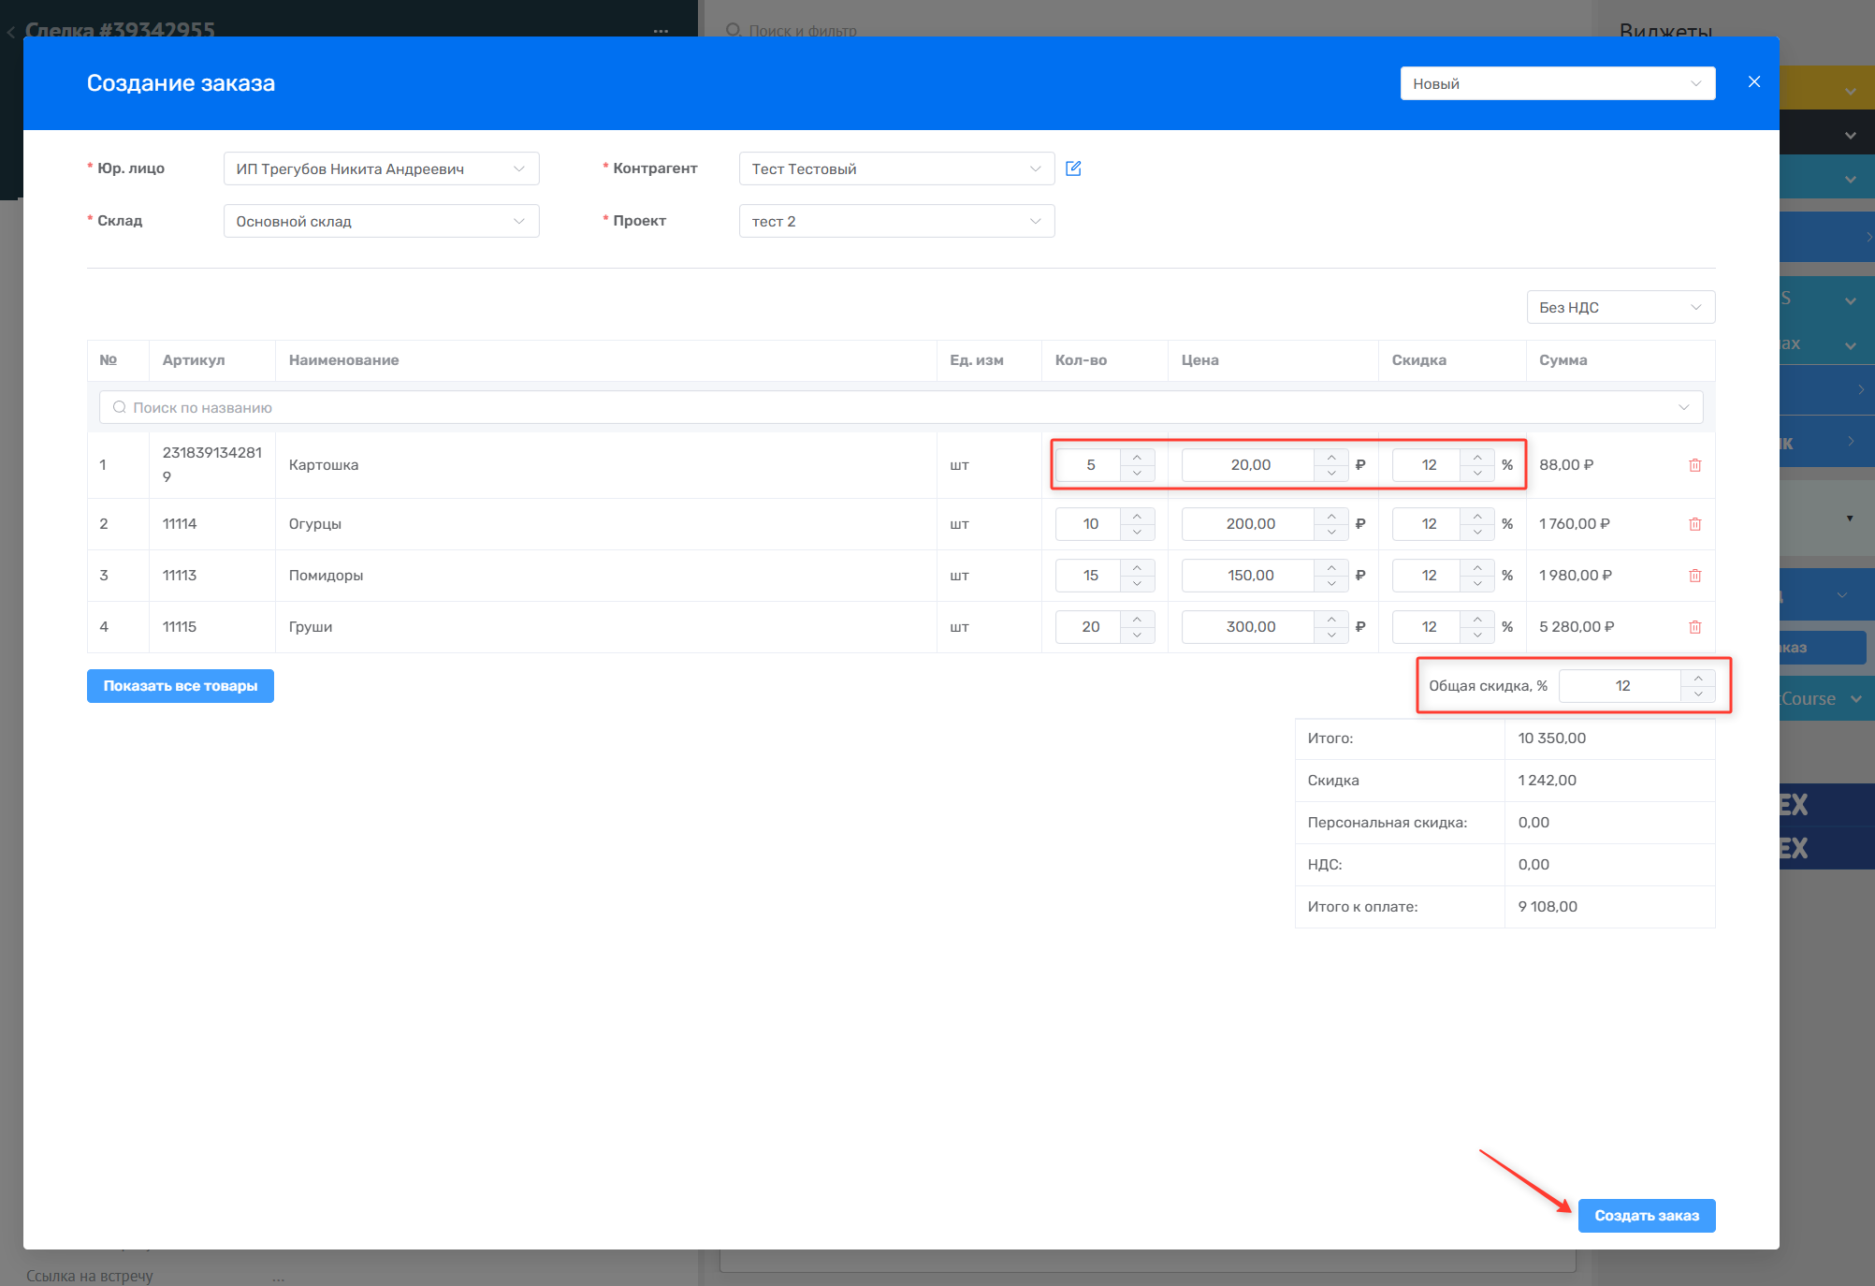The width and height of the screenshot is (1875, 1286).
Task: Go back with arrow beside Сделка #39342955
Action: coord(10,32)
